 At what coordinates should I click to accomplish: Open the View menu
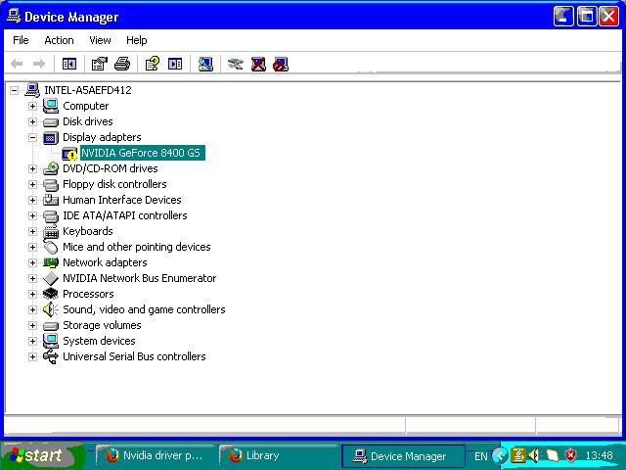pyautogui.click(x=100, y=40)
